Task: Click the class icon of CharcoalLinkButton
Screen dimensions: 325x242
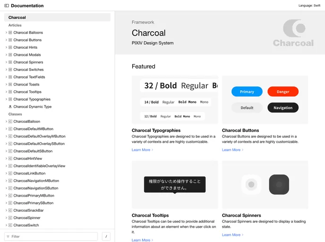Action: point(10,173)
